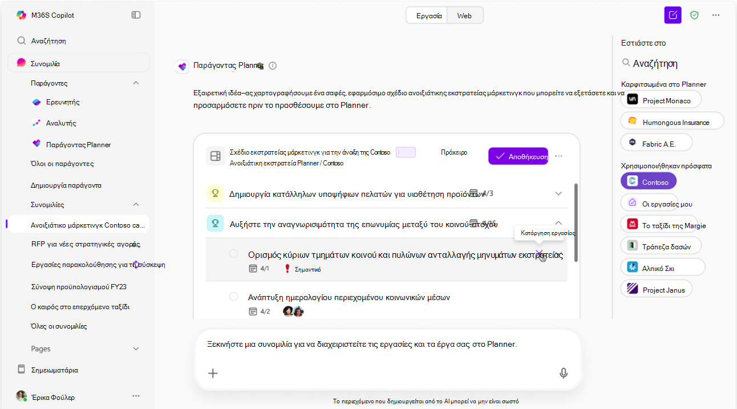
Task: Expand the Pages section chevron
Action: (x=136, y=349)
